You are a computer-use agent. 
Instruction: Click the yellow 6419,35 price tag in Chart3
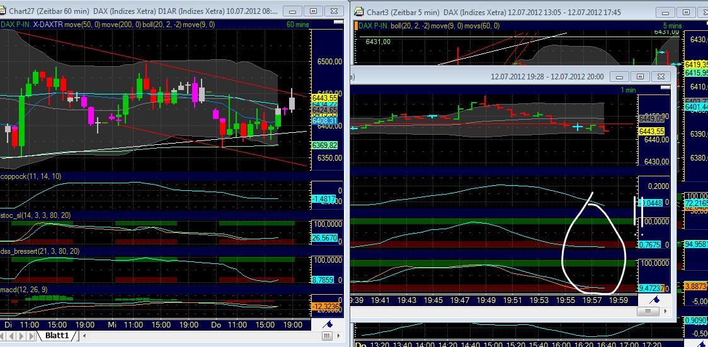[x=696, y=64]
